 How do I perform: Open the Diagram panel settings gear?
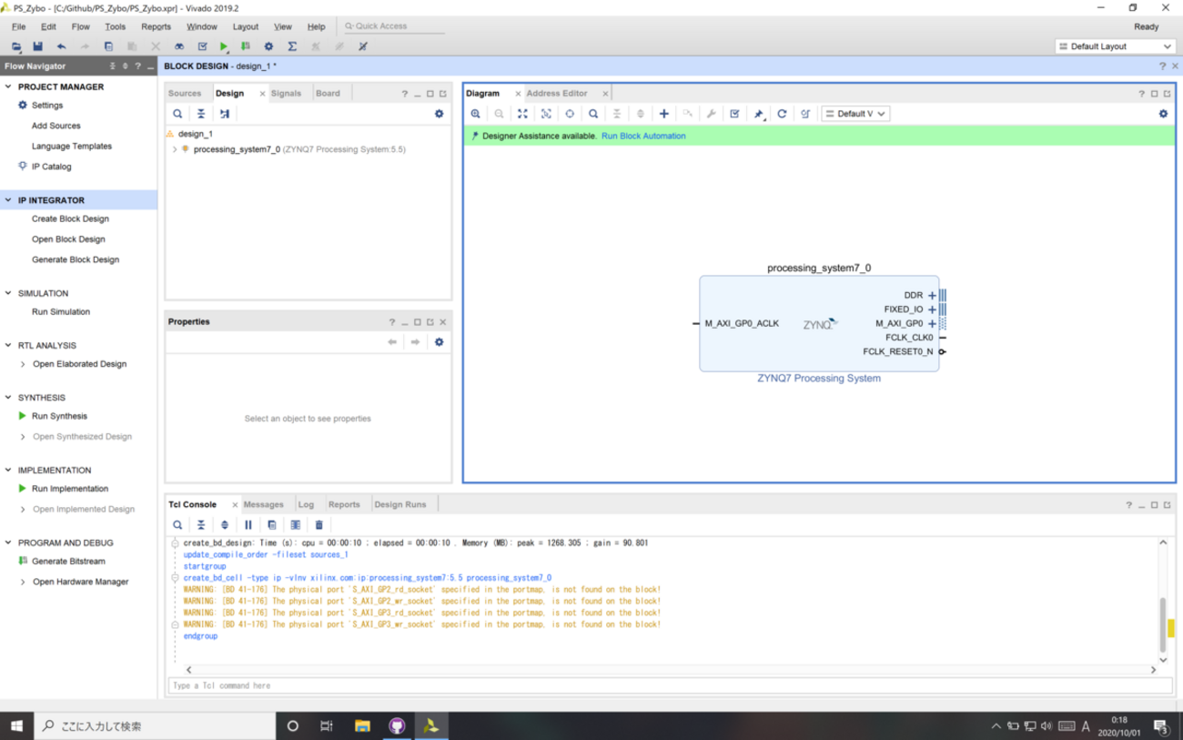click(1163, 114)
